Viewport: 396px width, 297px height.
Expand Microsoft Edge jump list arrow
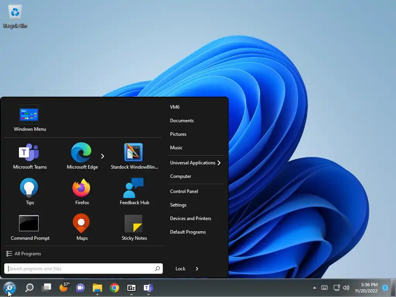pos(102,156)
